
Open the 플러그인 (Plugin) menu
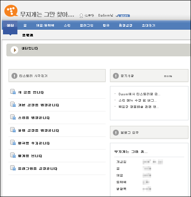pos(87,25)
